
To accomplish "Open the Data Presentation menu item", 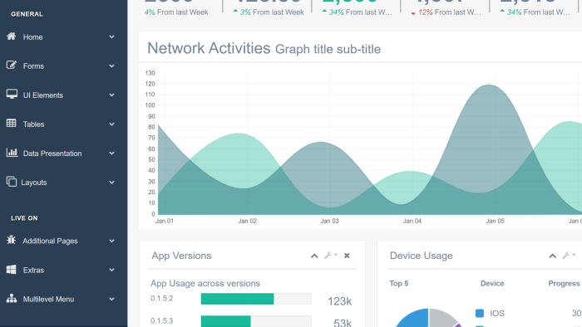I will [62, 154].
